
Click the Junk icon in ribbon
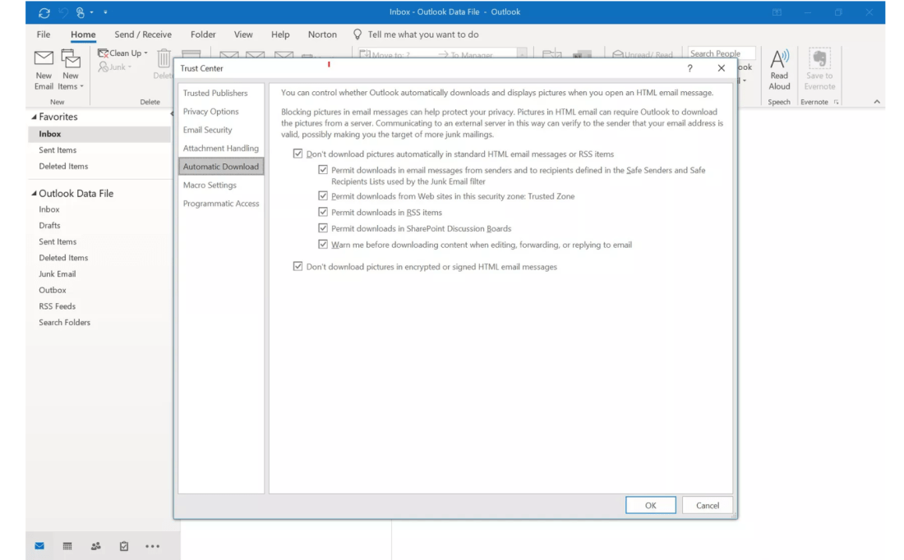[104, 67]
